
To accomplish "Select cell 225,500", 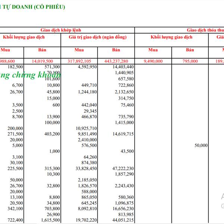I will pyautogui.click(x=15, y=168).
